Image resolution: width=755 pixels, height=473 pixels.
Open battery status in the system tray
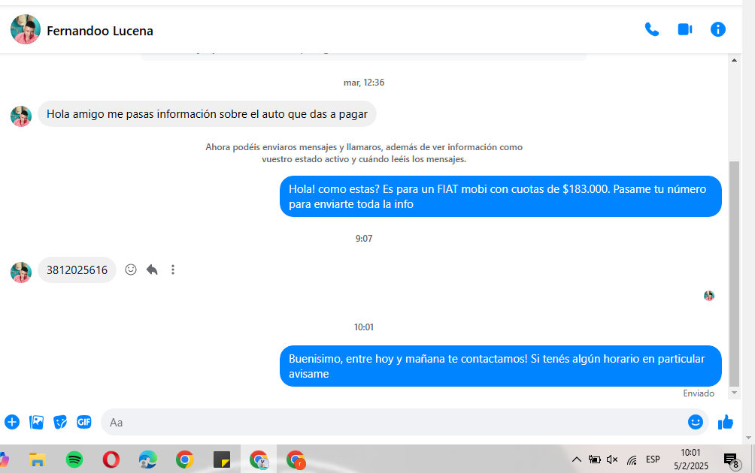[595, 459]
